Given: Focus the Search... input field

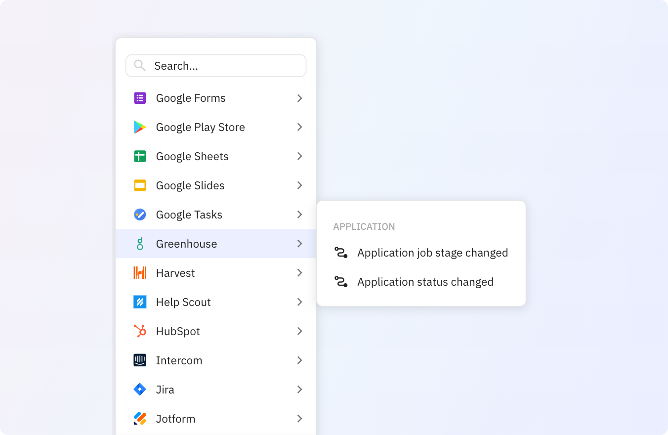Looking at the screenshot, I should coord(216,66).
